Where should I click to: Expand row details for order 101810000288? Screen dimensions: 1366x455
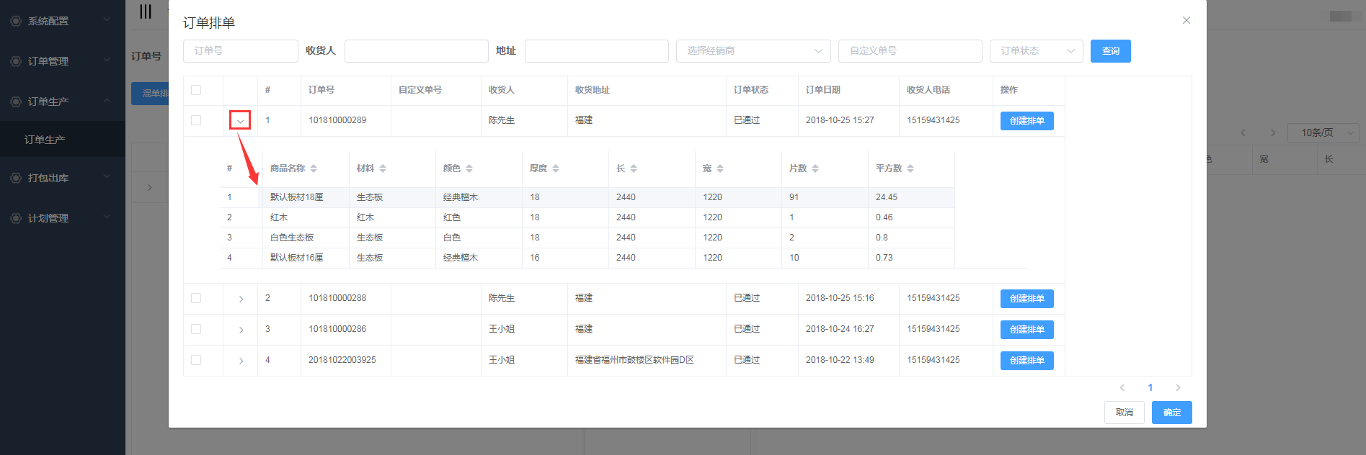point(241,299)
